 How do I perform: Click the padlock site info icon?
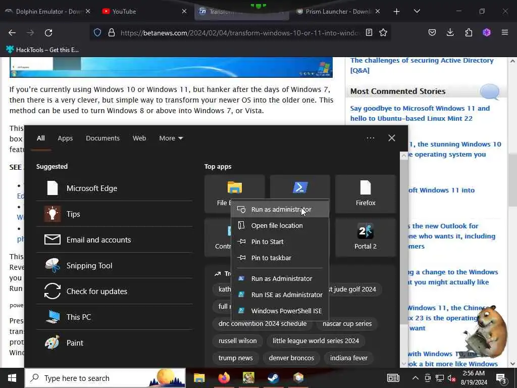pyautogui.click(x=112, y=32)
